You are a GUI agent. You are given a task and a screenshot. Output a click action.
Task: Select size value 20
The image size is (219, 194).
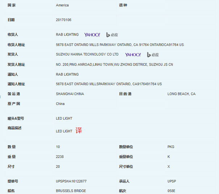(58, 166)
